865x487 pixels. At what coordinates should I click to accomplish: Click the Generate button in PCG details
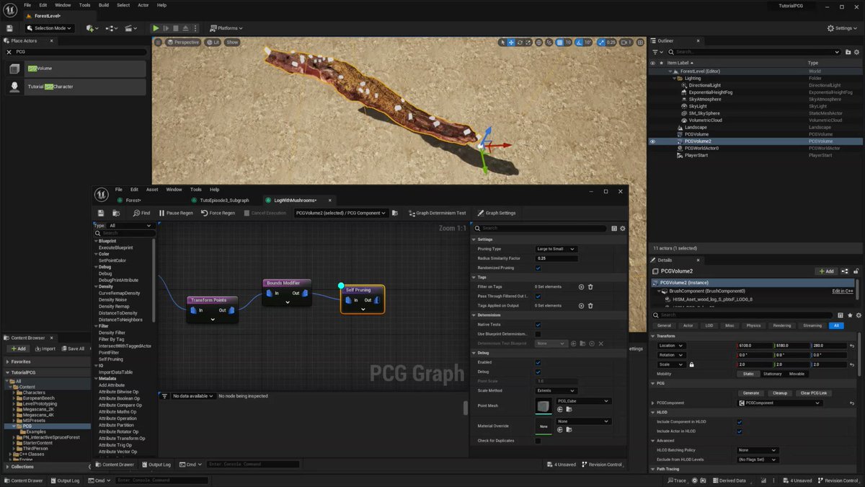tap(751, 393)
